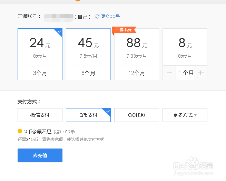This screenshot has width=226, height=181.
Task: Click the 还需24Q币 recharge hint text
Action: (61, 140)
